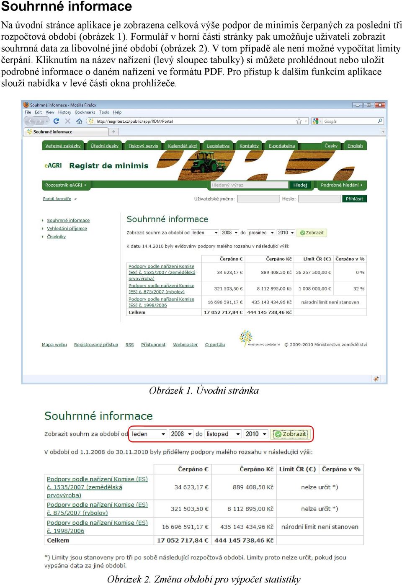Open RSS footer link
Screen dimensions: 402x585
tap(129, 345)
